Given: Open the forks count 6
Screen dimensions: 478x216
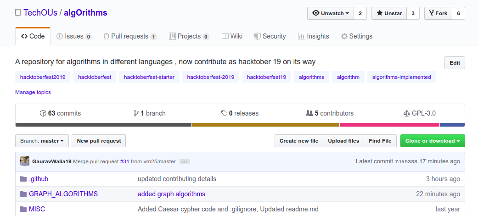Looking at the screenshot, I should click(x=459, y=13).
